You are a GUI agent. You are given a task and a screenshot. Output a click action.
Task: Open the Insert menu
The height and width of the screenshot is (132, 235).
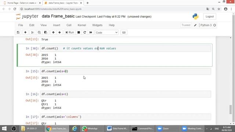click(x=57, y=25)
